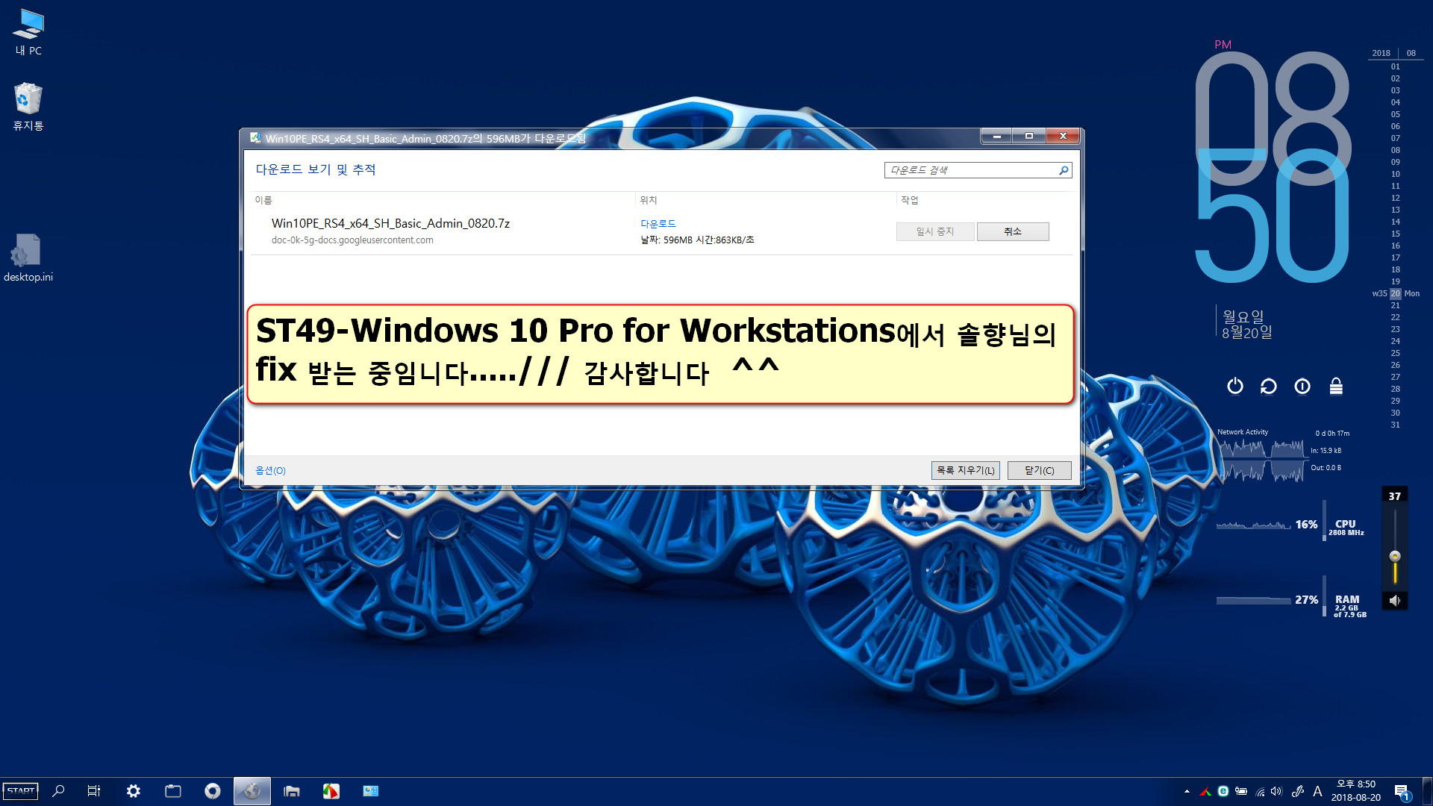This screenshot has width=1433, height=806.
Task: Click the download window title bar icon
Action: (x=255, y=138)
